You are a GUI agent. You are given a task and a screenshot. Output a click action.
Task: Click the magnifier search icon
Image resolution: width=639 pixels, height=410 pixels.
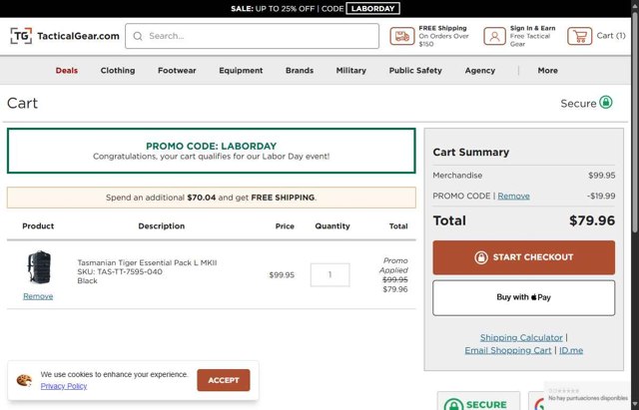[x=138, y=36]
